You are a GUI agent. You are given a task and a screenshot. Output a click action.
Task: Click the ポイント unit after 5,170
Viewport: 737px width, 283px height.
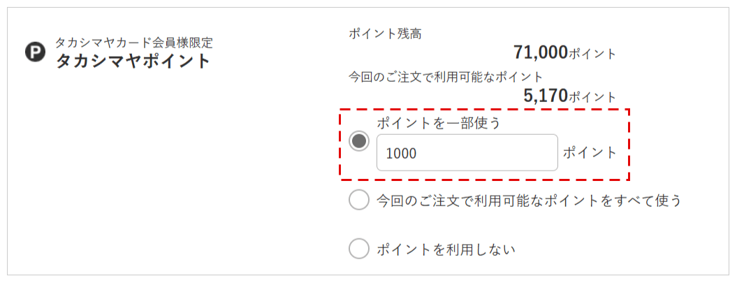point(592,97)
